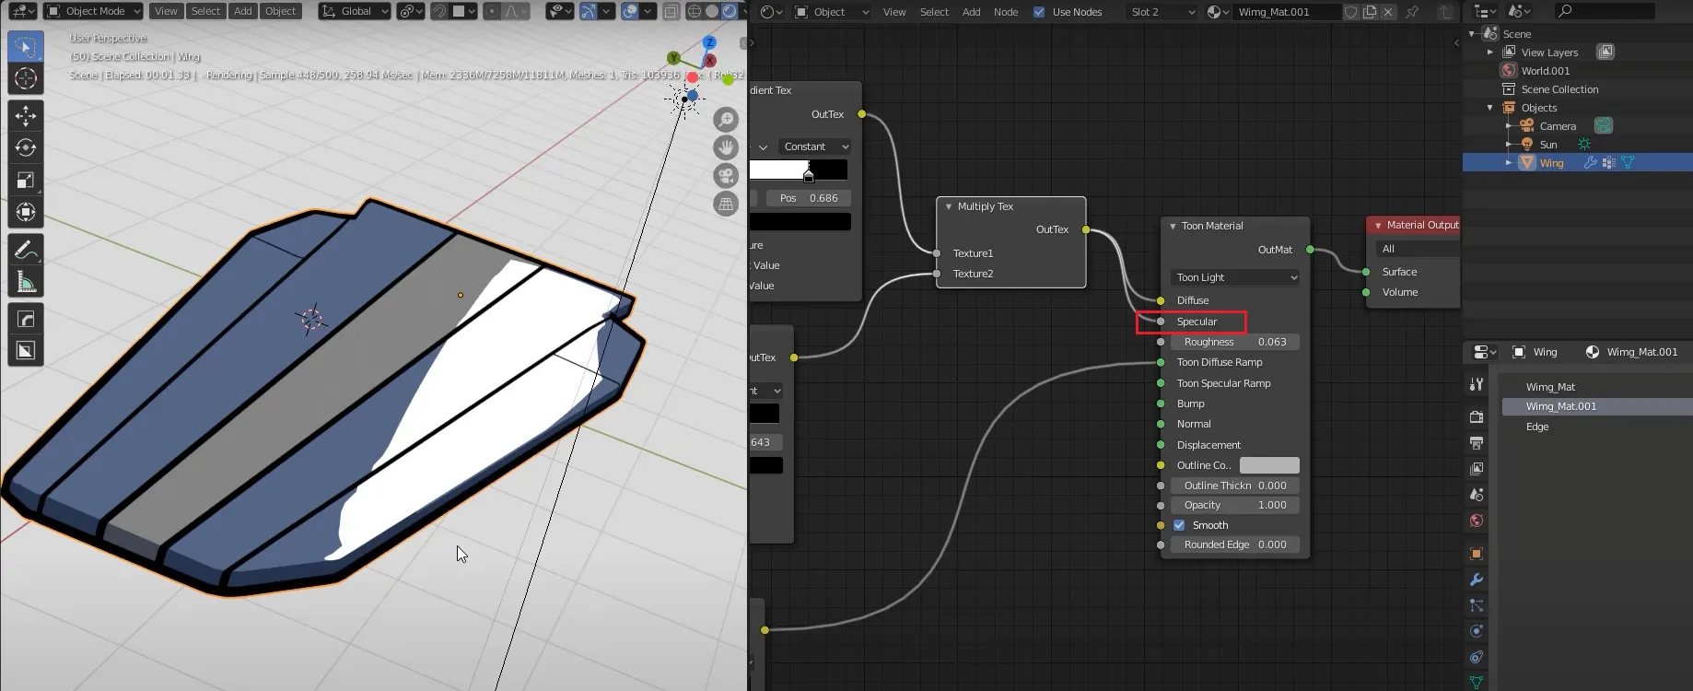Select the 3D Cursor tool
The height and width of the screenshot is (691, 1693).
(x=26, y=79)
